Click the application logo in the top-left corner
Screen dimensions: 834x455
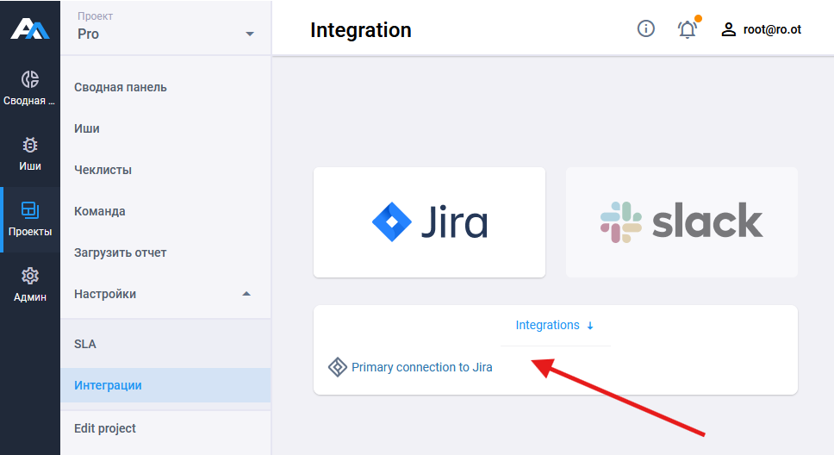pyautogui.click(x=30, y=28)
